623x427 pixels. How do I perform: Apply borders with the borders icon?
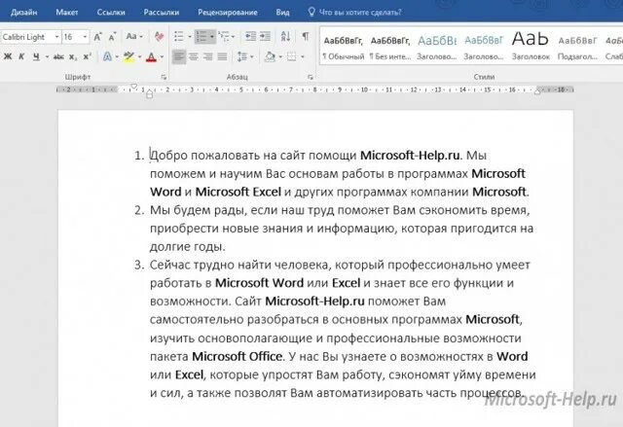point(292,56)
